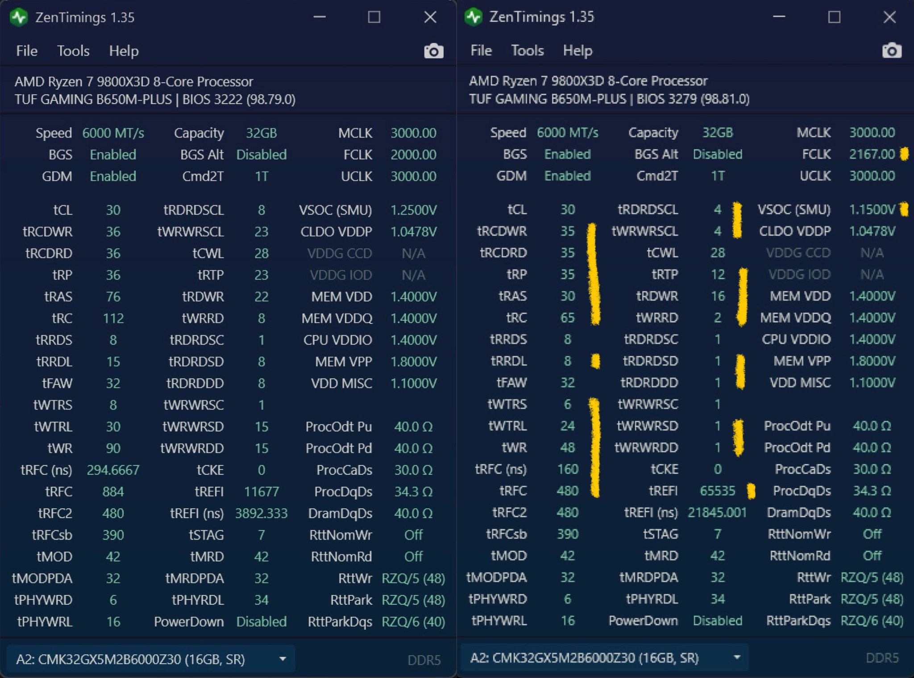Viewport: 914px width, 678px height.
Task: Close the right ZenTimings window
Action: (x=889, y=17)
